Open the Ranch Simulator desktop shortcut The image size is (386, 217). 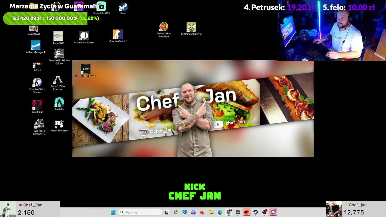pyautogui.click(x=59, y=126)
